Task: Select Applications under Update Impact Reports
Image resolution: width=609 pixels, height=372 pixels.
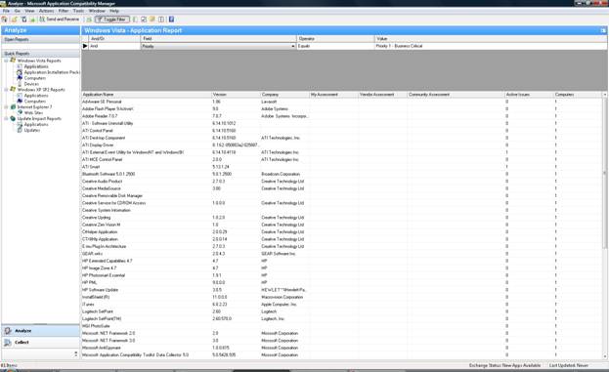Action: [x=36, y=124]
